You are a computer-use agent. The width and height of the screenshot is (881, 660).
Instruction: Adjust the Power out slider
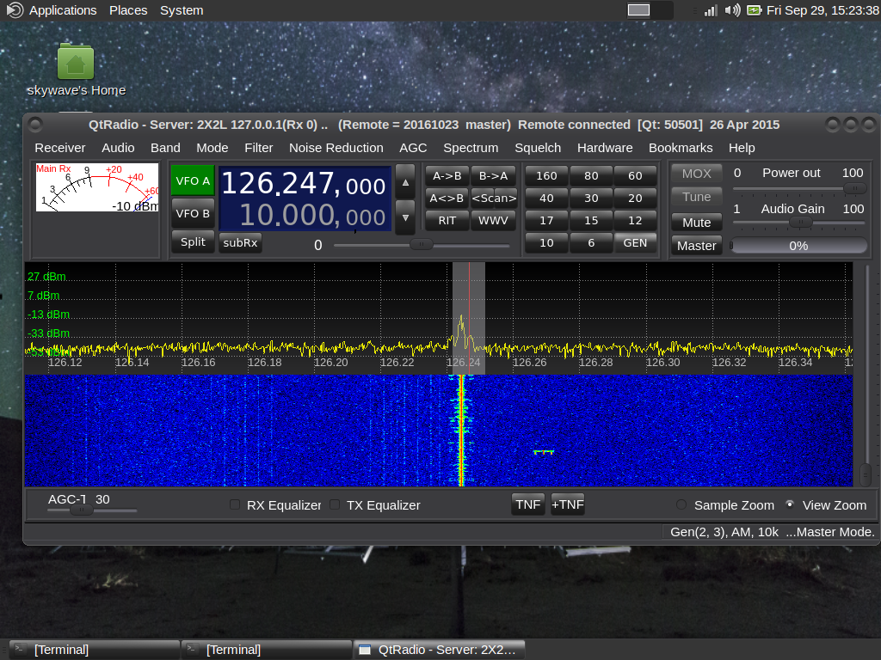pyautogui.click(x=799, y=189)
